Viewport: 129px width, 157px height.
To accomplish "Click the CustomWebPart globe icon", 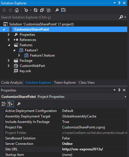I will [x=16, y=66].
